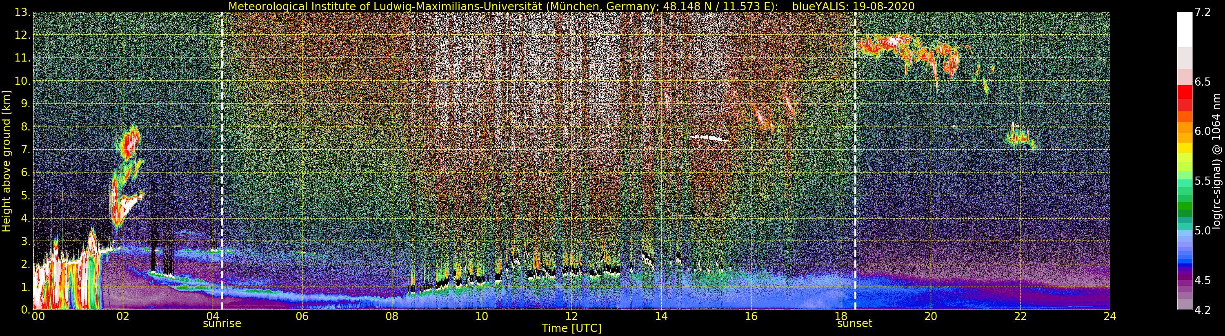
Task: Click the '10' time axis tick label
Action: (x=482, y=316)
